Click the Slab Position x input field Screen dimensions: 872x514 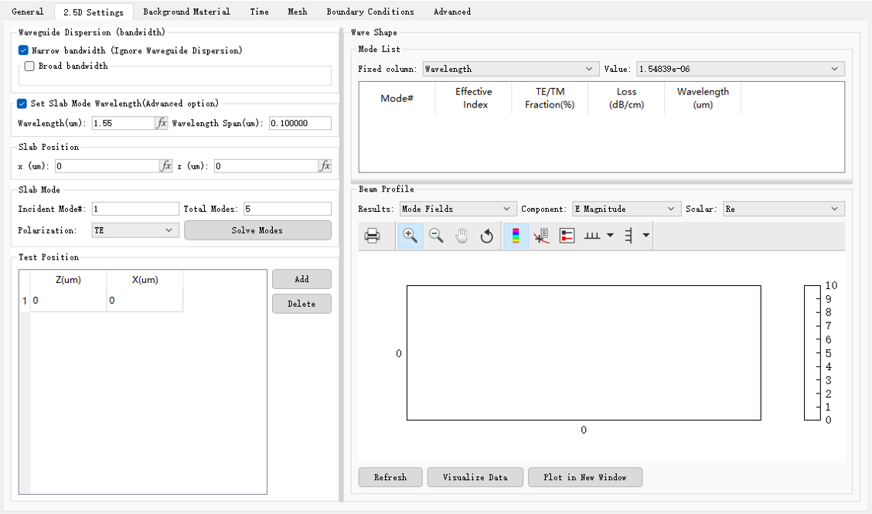click(107, 165)
